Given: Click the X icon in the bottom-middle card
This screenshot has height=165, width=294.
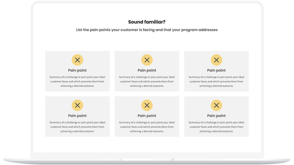Looking at the screenshot, I should pos(147,105).
